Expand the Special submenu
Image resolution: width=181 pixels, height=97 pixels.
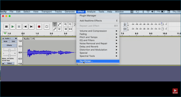(98, 53)
